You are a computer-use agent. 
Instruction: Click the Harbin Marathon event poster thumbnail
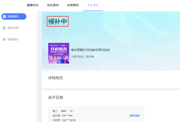pyautogui.click(x=59, y=53)
